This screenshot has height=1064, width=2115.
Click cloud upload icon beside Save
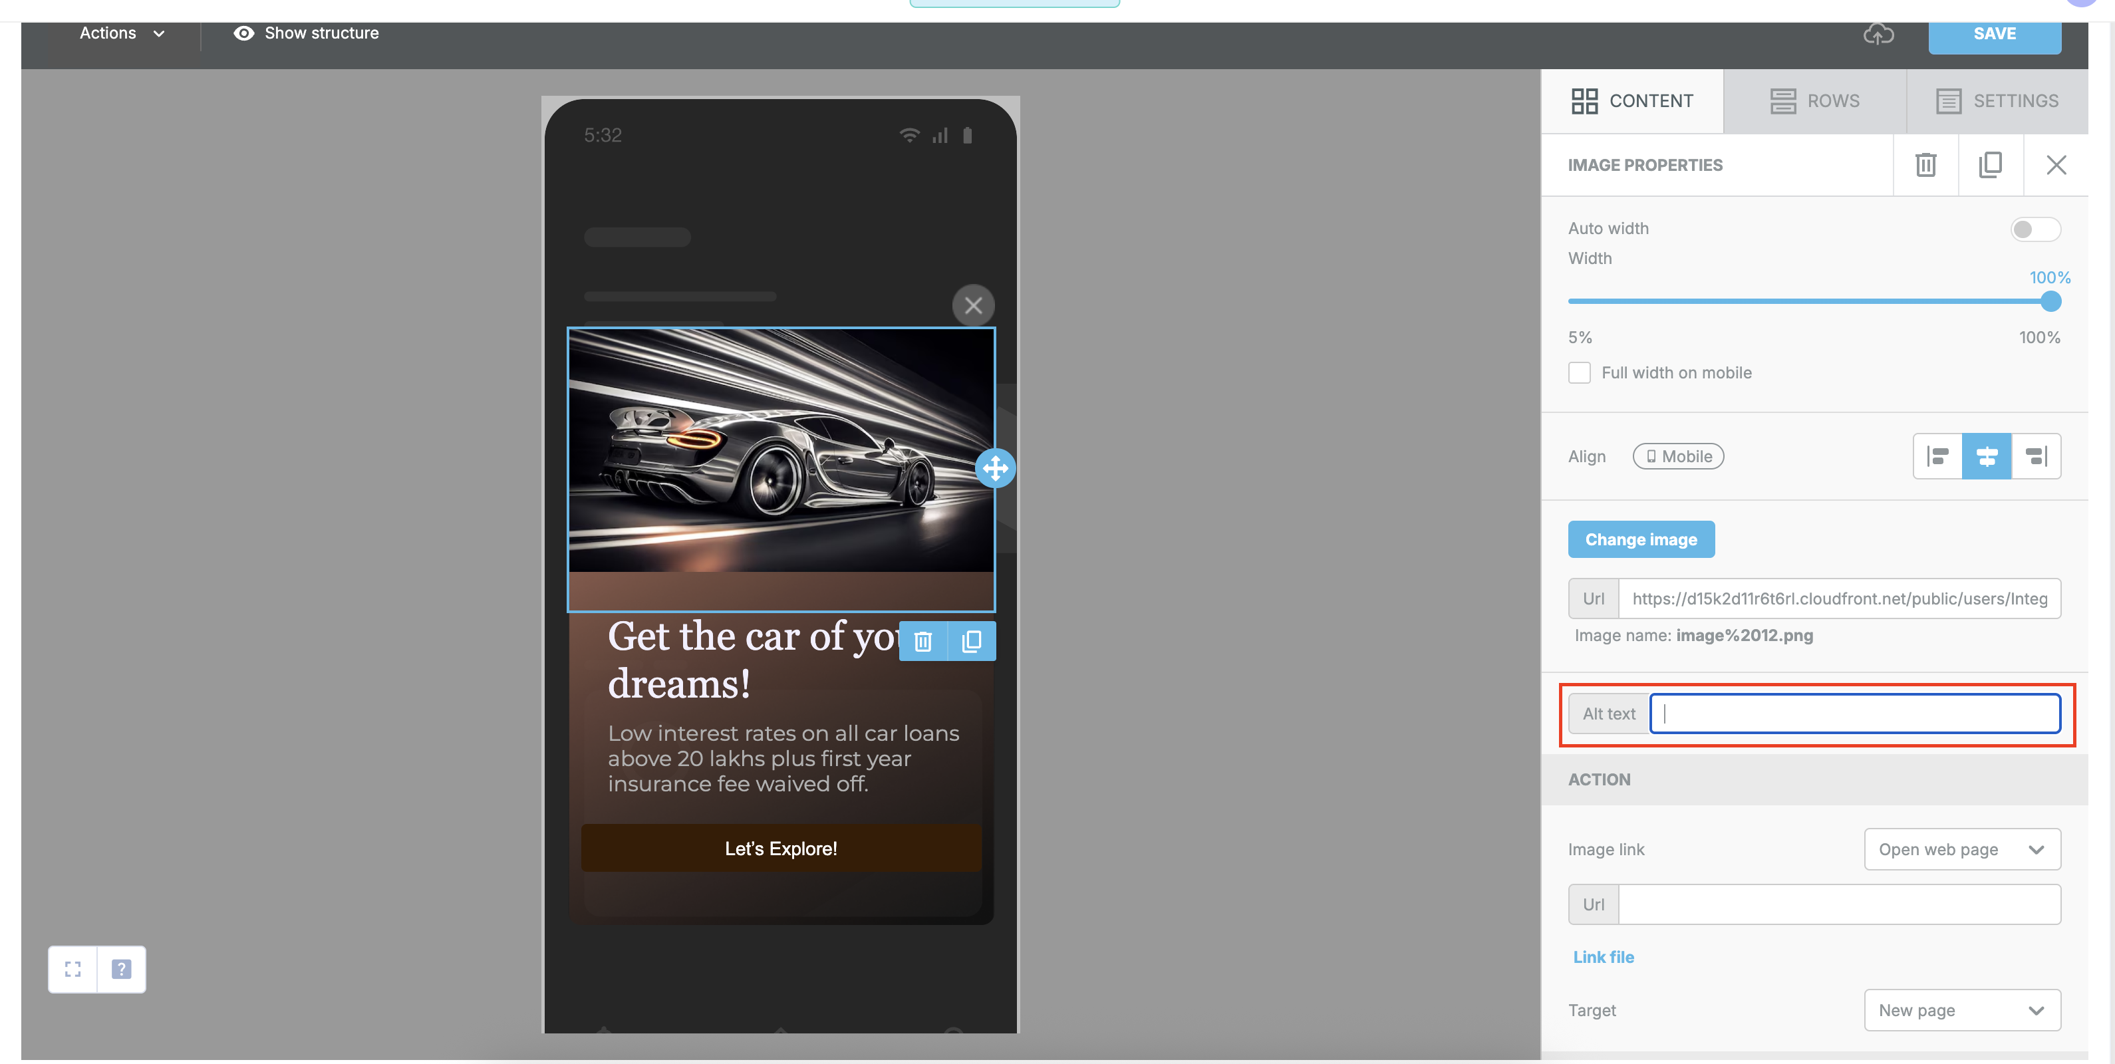[x=1878, y=35]
